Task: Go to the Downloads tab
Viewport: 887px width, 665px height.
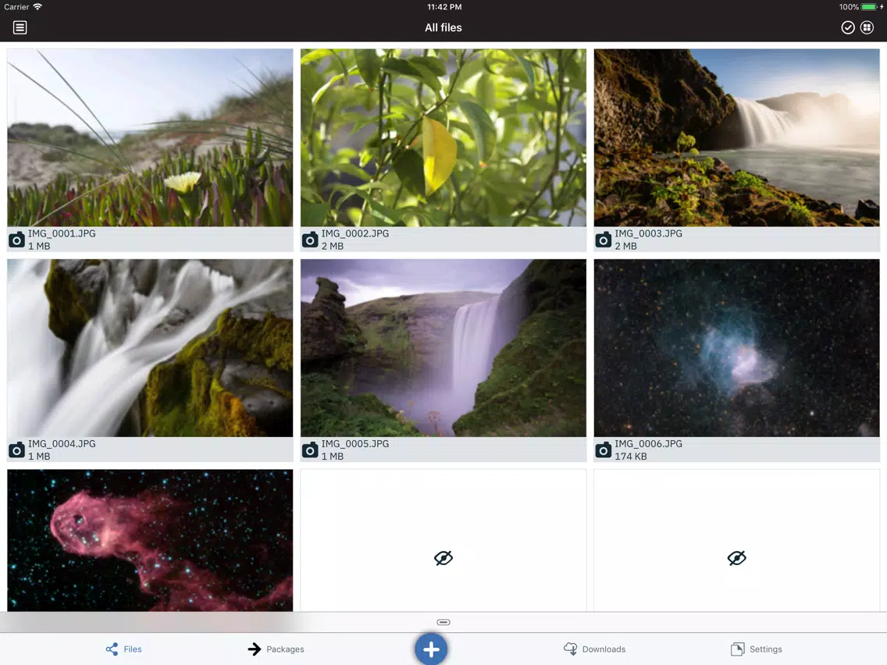Action: click(x=594, y=649)
